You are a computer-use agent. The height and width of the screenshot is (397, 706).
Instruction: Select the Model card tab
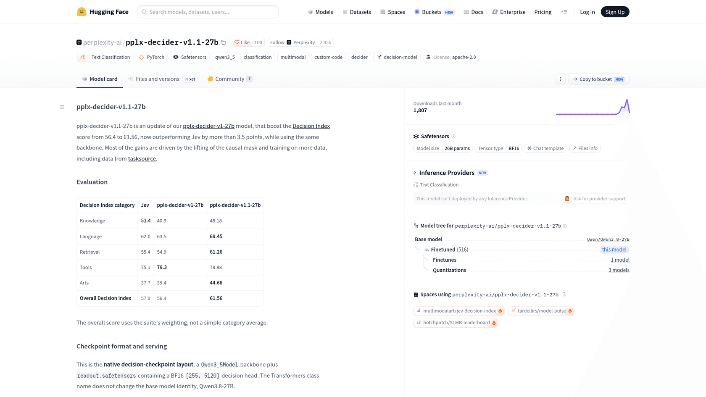[100, 79]
